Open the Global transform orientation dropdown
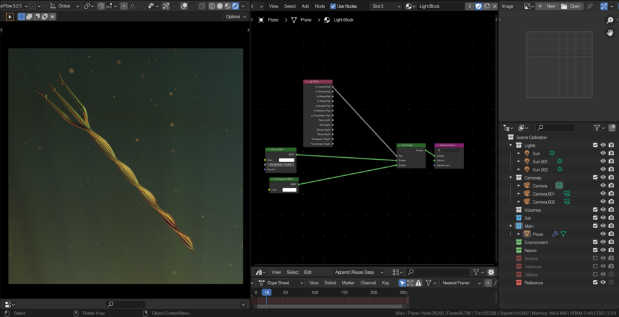The image size is (619, 317). tap(65, 6)
